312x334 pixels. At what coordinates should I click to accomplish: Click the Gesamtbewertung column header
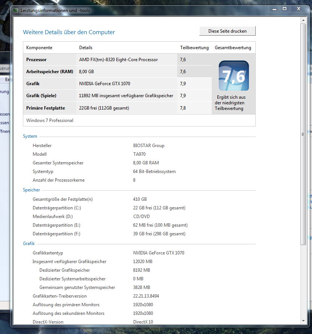click(233, 48)
